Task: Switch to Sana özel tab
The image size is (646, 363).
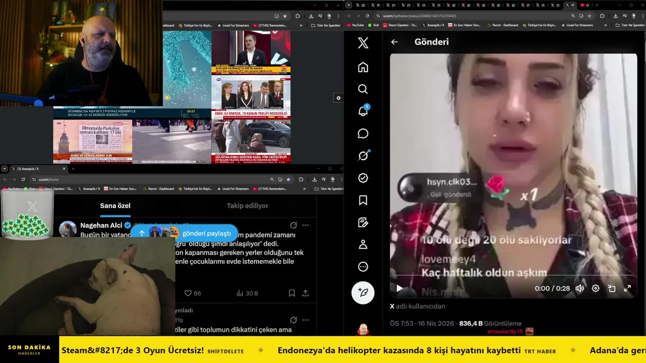Action: 115,206
